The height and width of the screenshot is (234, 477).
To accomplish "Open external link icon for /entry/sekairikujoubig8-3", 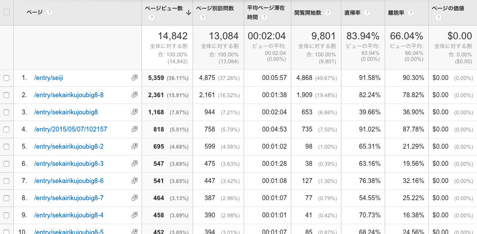I will (135, 163).
